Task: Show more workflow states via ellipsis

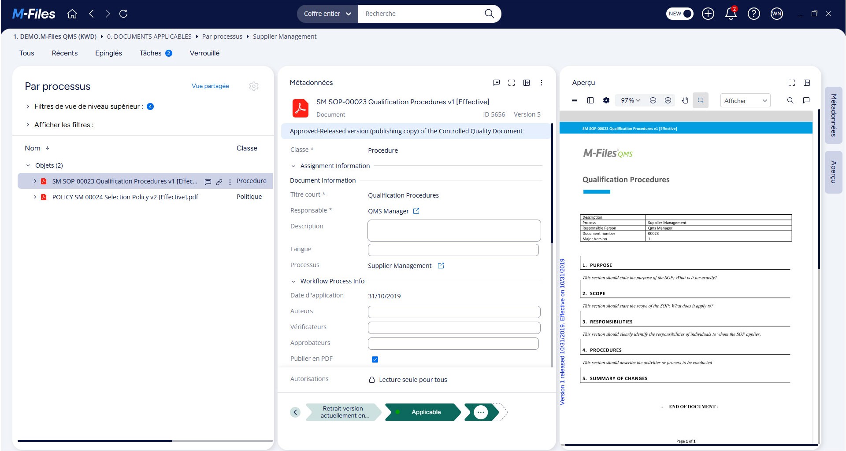Action: [481, 412]
